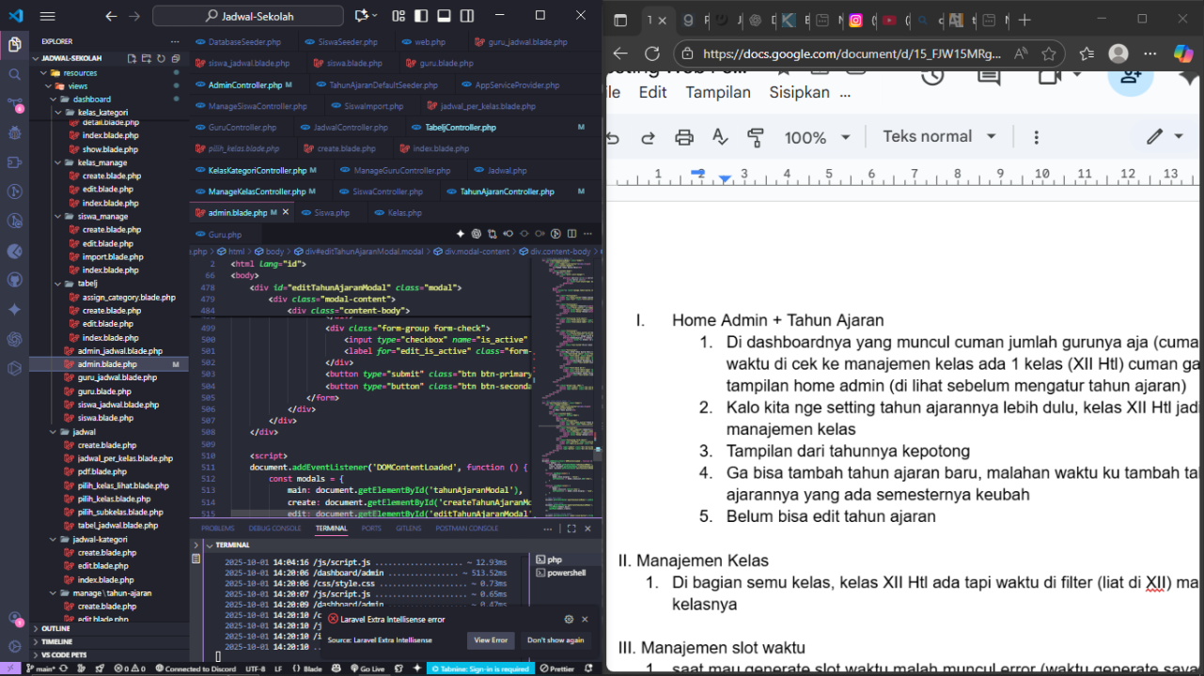The width and height of the screenshot is (1204, 676).
Task: Expand the OUTLINE section in sidebar
Action: 55,628
